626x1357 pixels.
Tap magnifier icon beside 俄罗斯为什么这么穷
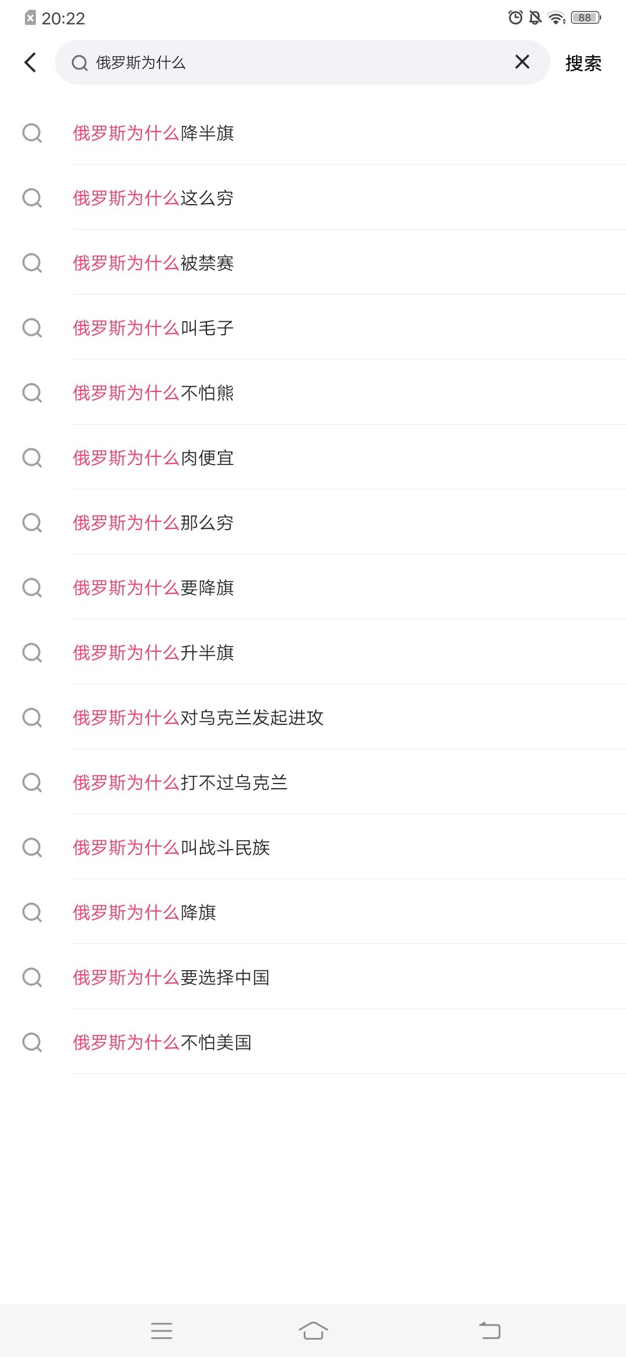coord(32,198)
